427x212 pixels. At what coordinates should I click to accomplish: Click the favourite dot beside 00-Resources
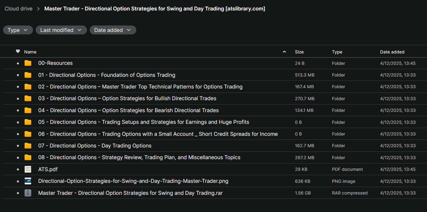[x=18, y=63]
